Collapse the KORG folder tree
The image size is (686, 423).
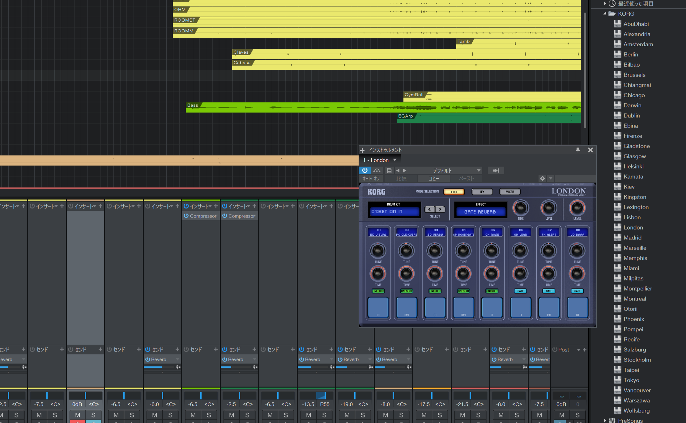pos(605,14)
